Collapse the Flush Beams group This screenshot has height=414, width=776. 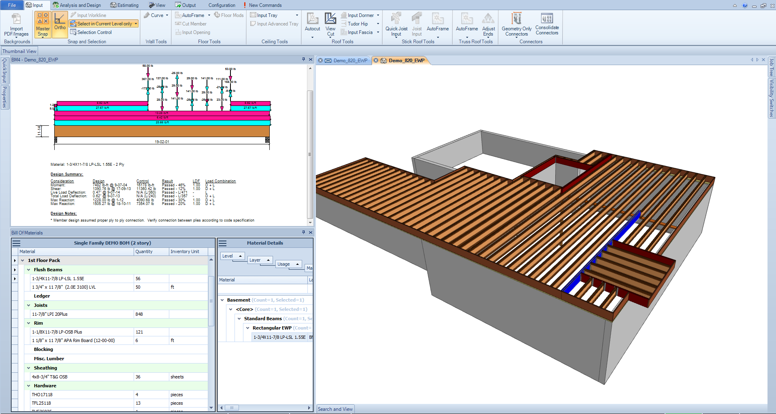[29, 270]
